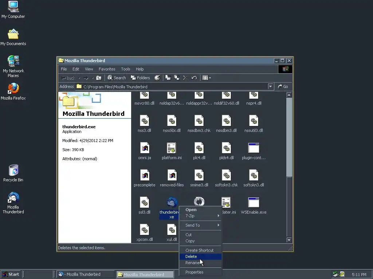
Task: Expand the 7-Zip submenu
Action: [200, 216]
